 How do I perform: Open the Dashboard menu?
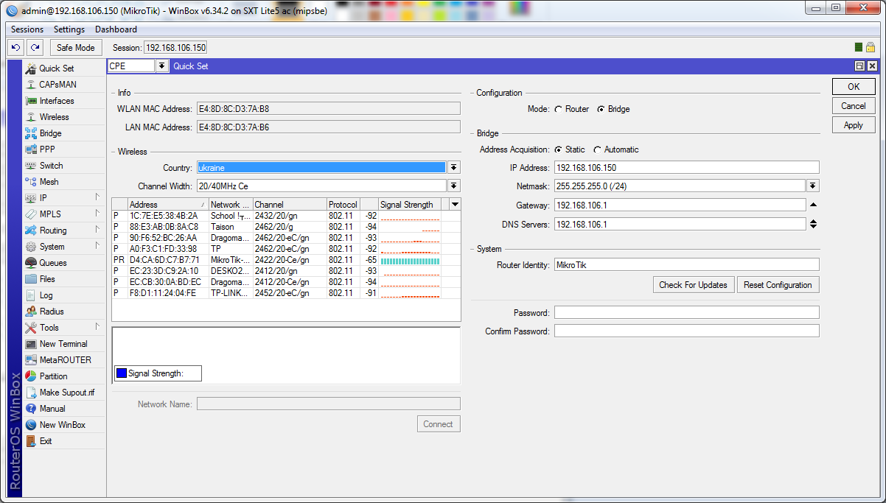point(116,29)
